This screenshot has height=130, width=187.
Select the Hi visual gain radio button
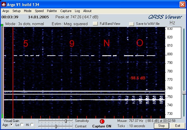click(x=32, y=125)
